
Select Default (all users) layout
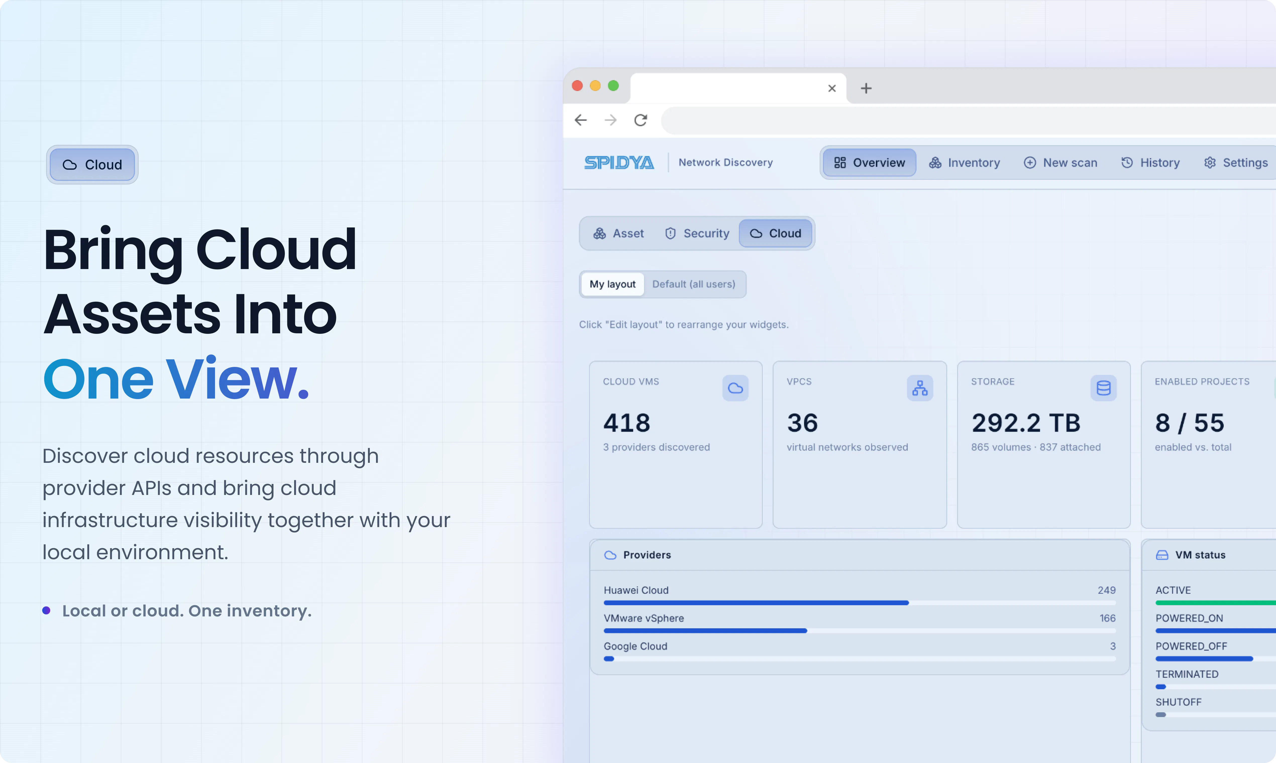pos(694,284)
